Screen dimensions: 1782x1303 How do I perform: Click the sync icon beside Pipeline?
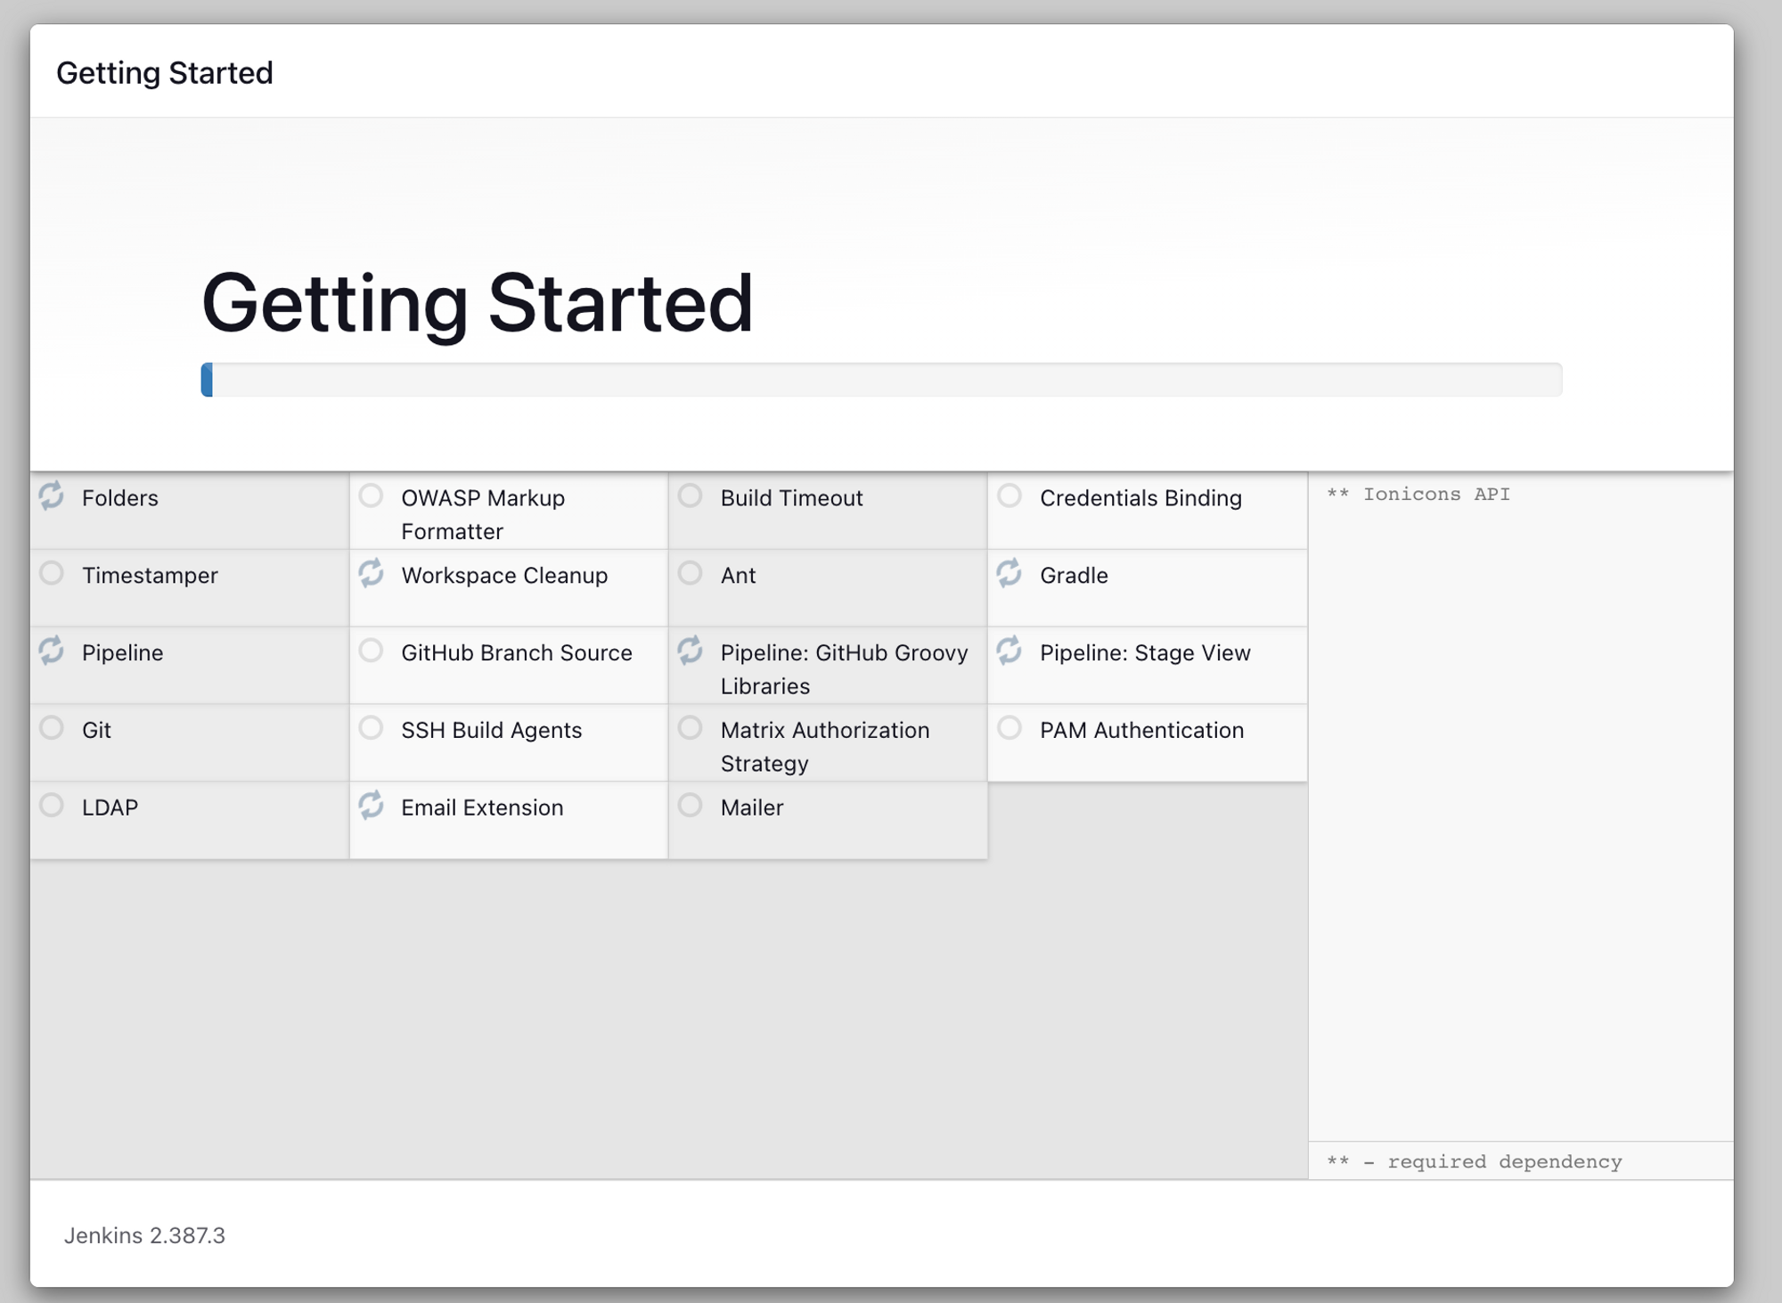(x=52, y=651)
